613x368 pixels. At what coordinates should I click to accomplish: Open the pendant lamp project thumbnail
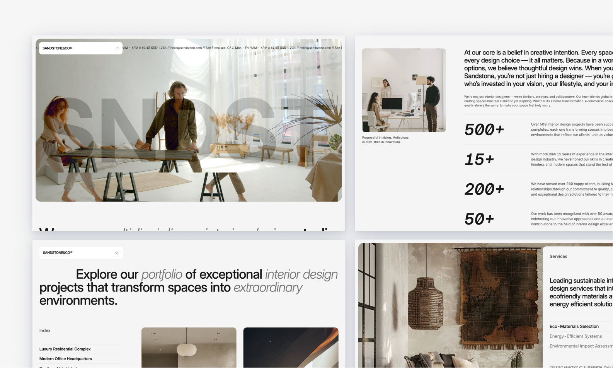point(189,348)
